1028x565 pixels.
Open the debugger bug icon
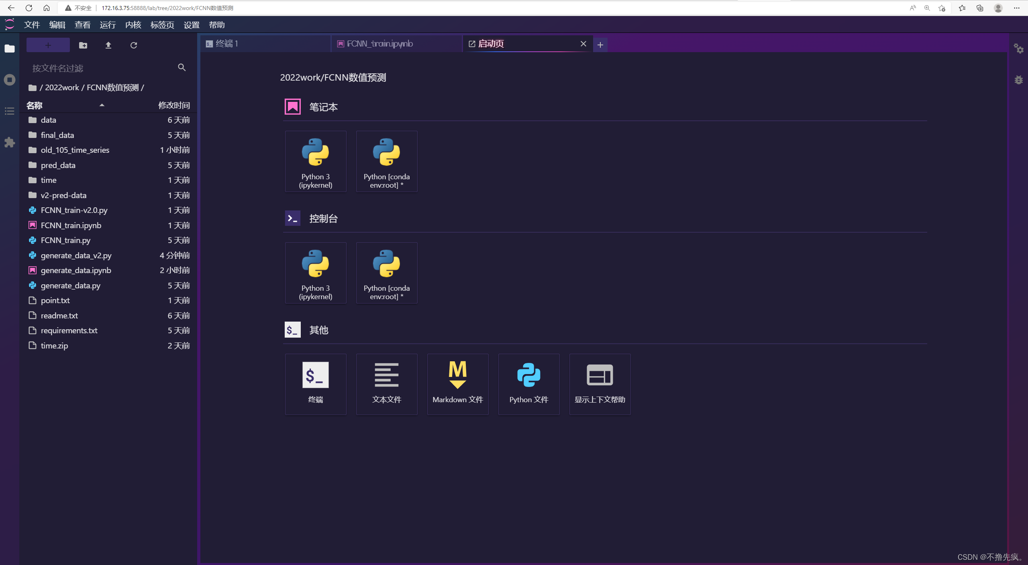(x=1018, y=80)
